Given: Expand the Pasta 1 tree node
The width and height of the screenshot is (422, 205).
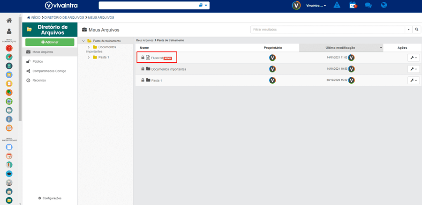Looking at the screenshot, I should 89,57.
